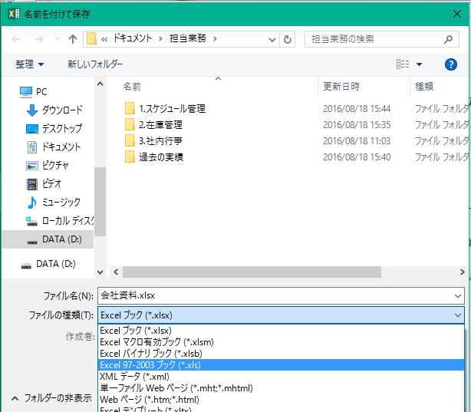Viewport: 471px width, 412px height.
Task: Create a new folder with 新しいフォルダー
Action: pos(95,64)
